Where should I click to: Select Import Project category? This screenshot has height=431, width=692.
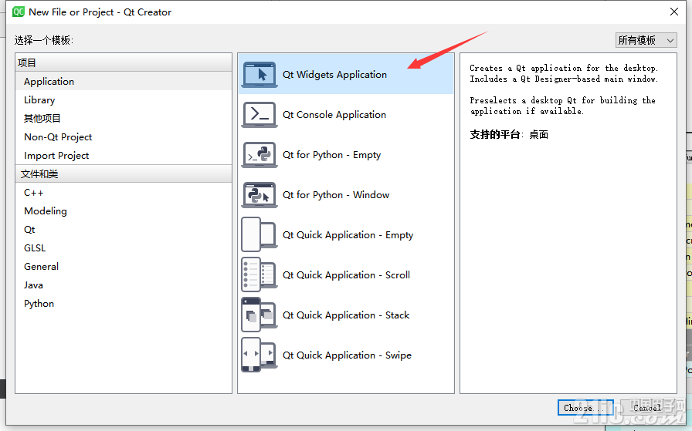[x=124, y=156]
